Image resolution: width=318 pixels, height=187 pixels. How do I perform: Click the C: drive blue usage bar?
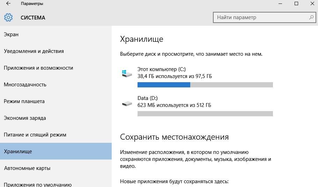tap(164, 85)
